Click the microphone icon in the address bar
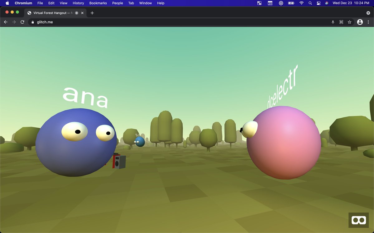The image size is (374, 233). [x=333, y=22]
